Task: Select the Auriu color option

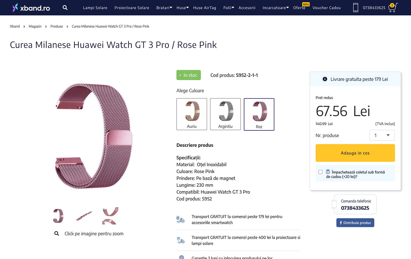Action: tap(192, 114)
